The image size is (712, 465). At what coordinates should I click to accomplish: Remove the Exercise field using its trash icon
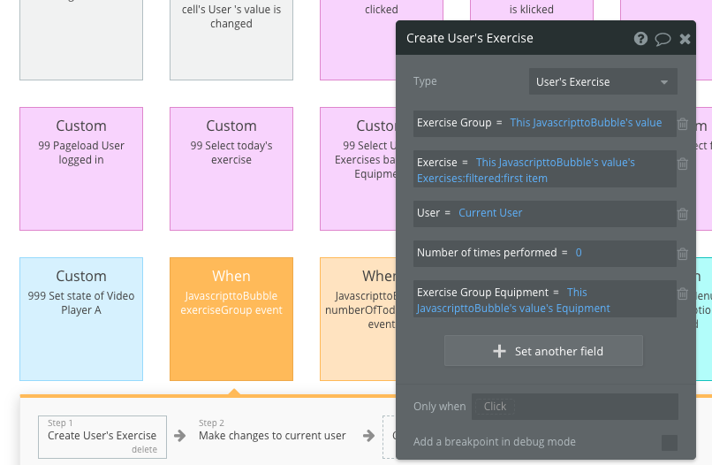click(x=683, y=164)
